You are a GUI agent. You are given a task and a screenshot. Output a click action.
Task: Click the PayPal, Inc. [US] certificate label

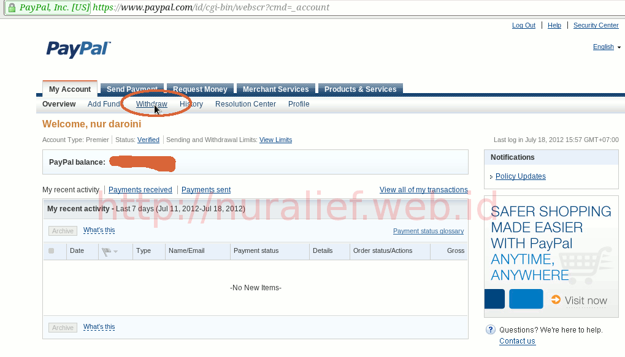point(55,7)
